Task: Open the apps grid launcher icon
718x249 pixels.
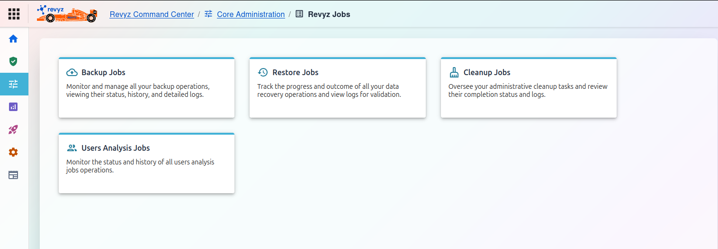Action: [x=14, y=14]
